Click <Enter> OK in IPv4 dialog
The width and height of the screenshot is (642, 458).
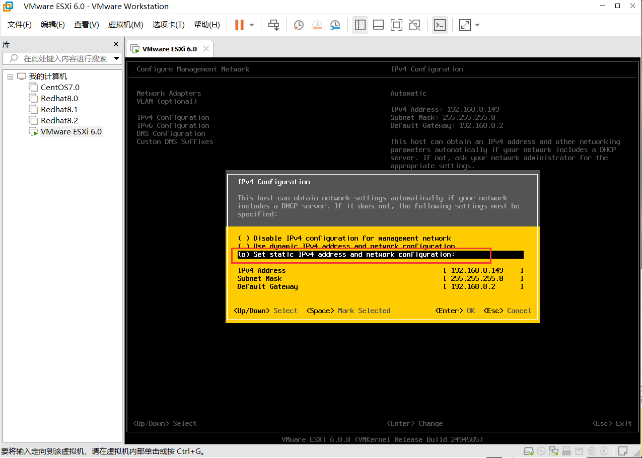(455, 311)
